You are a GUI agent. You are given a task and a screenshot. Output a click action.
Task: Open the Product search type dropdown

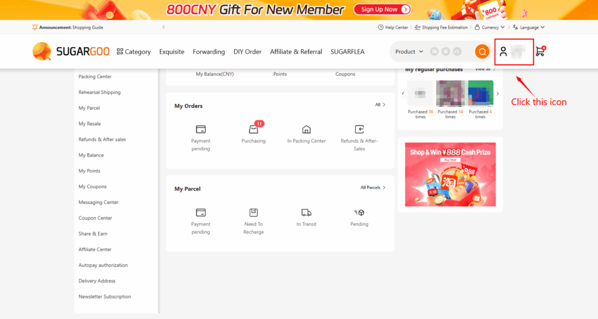pyautogui.click(x=409, y=51)
